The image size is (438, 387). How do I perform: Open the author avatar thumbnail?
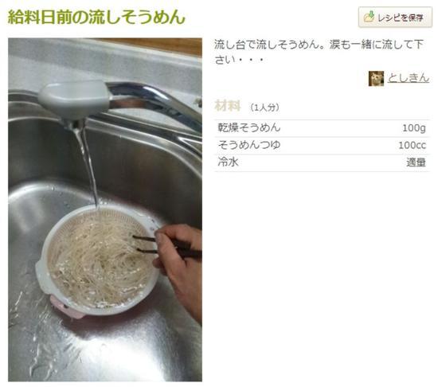(x=376, y=79)
